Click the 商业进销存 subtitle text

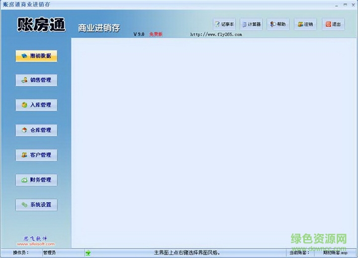coord(99,28)
